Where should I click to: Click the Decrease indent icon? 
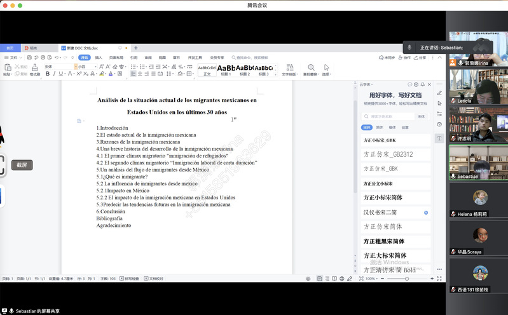(x=151, y=67)
